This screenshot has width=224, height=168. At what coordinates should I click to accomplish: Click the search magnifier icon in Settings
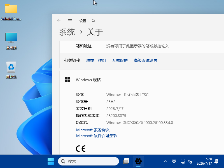[94, 21]
